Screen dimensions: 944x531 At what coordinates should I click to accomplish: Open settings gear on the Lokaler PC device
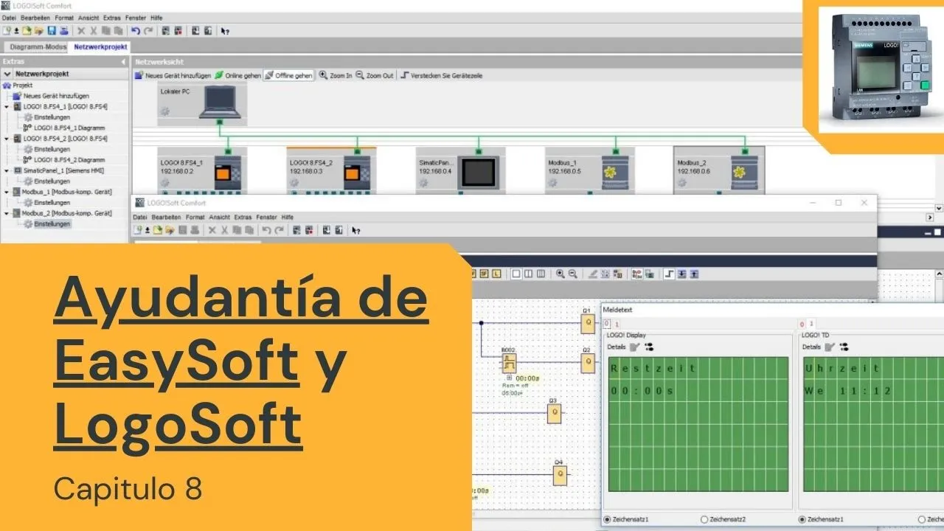click(x=165, y=111)
